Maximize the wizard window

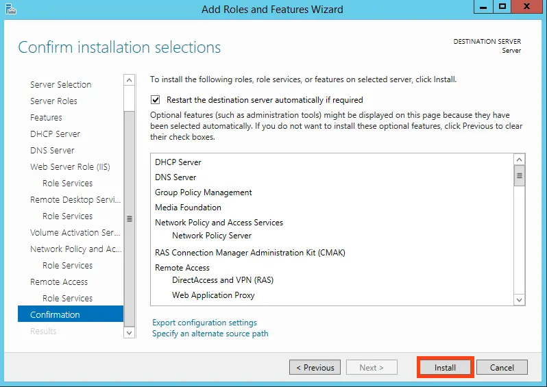(x=502, y=7)
